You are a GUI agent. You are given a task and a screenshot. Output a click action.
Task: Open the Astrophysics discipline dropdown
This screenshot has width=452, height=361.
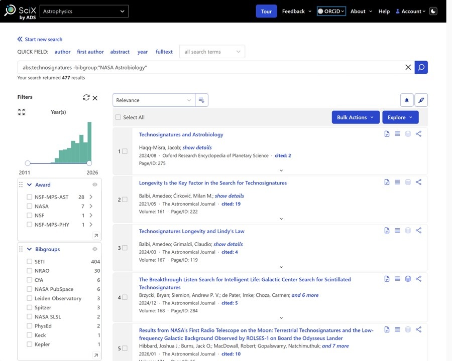(84, 11)
